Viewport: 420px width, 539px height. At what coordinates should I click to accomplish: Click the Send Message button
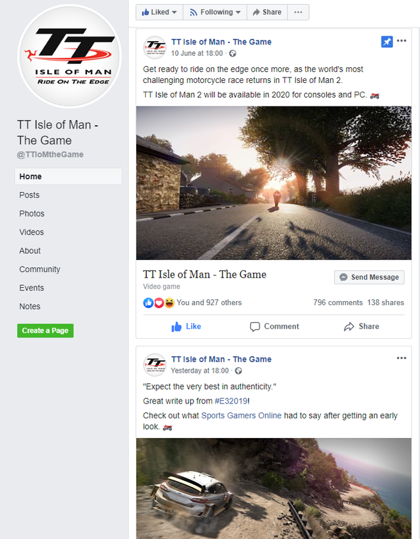coord(369,277)
